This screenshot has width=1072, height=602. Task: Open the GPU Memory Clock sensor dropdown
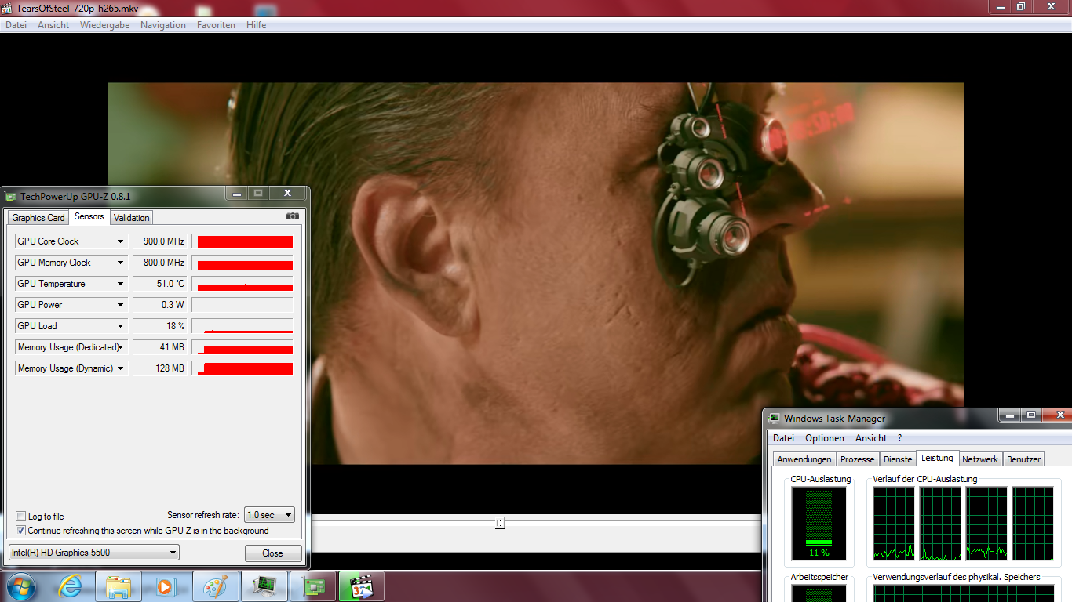pyautogui.click(x=121, y=263)
